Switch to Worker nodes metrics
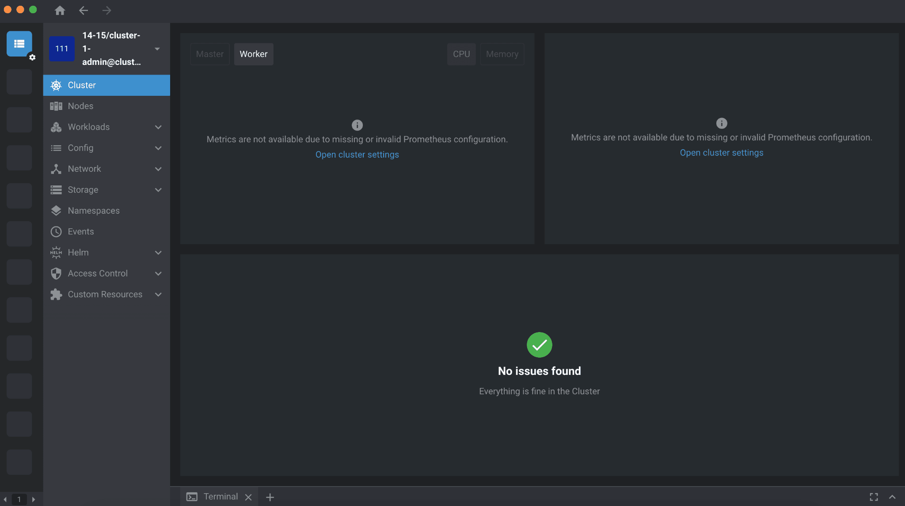 [x=254, y=54]
